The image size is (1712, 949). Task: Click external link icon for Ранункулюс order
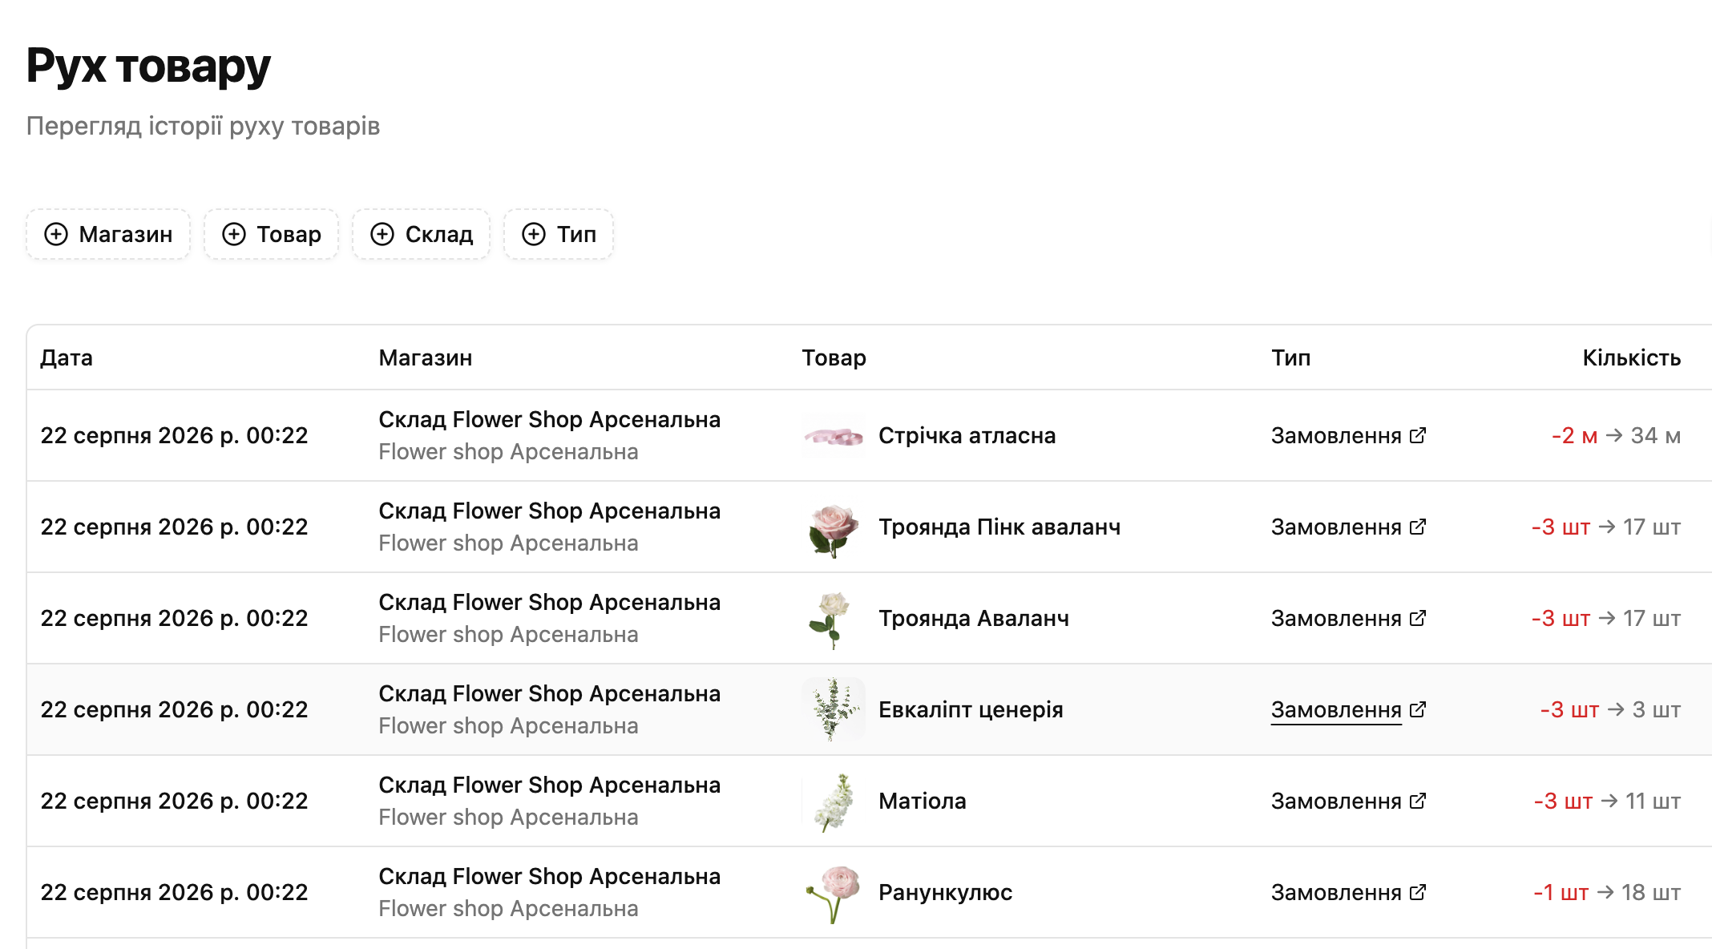[1418, 892]
